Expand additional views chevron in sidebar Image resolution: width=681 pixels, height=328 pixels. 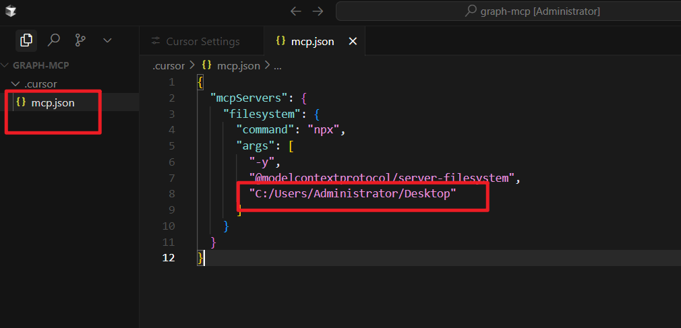(107, 40)
